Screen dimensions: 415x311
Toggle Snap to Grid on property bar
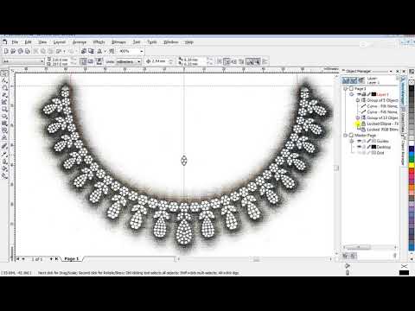click(220, 61)
